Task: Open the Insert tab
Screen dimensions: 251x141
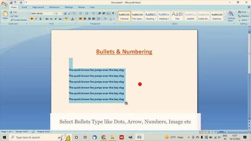Action: click(24, 7)
